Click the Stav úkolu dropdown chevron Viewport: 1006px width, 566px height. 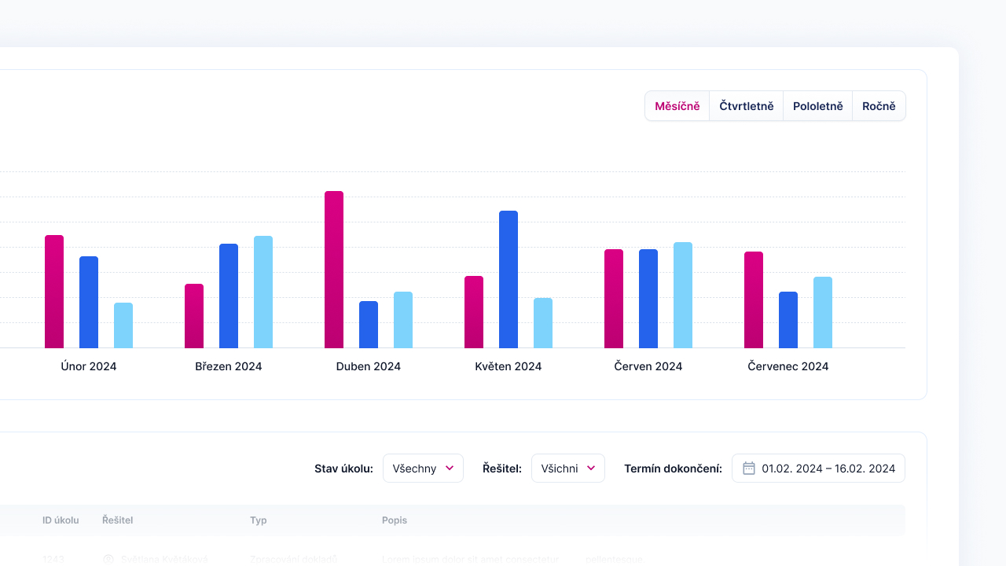click(451, 467)
